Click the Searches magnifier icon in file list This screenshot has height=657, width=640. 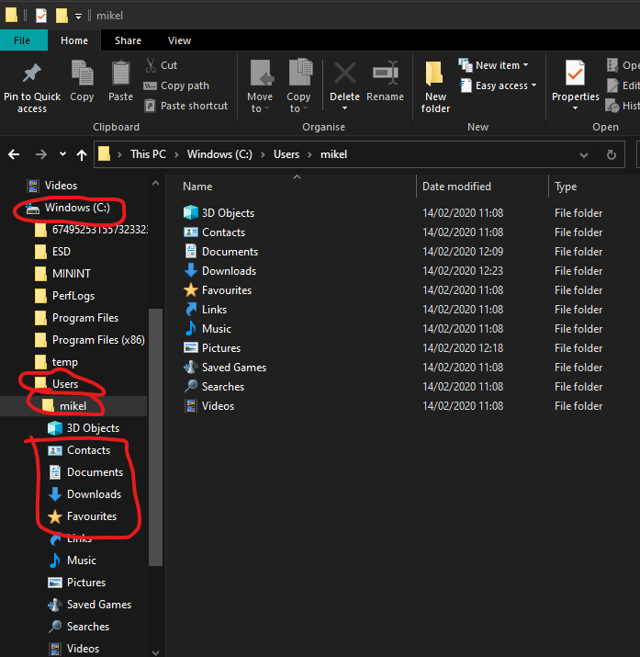[x=191, y=386]
